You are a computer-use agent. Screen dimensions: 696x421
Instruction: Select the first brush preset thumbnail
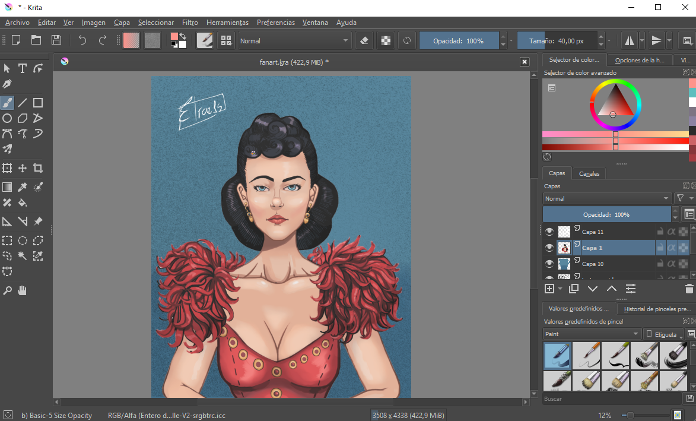pos(558,355)
